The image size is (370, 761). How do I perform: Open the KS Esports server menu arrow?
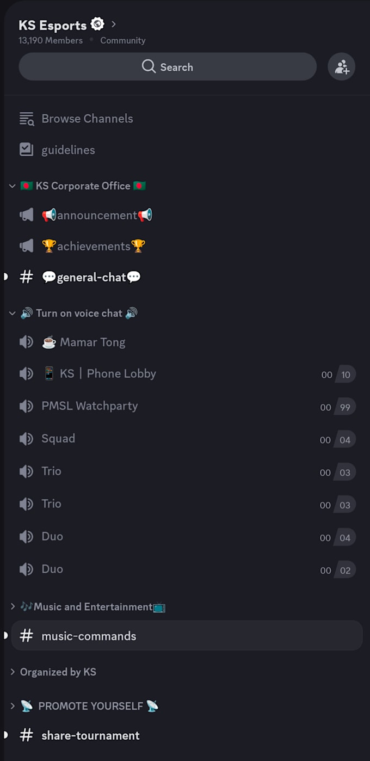click(x=114, y=24)
